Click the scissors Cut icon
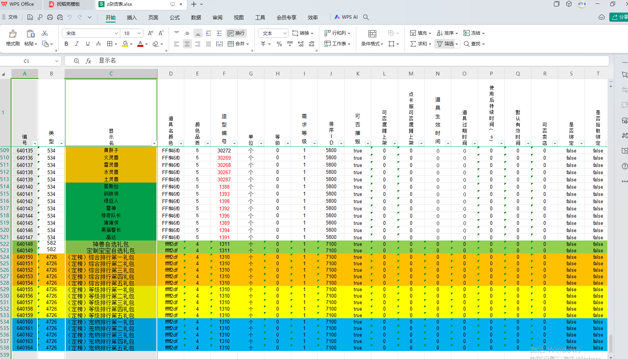628x359 pixels. (45, 34)
